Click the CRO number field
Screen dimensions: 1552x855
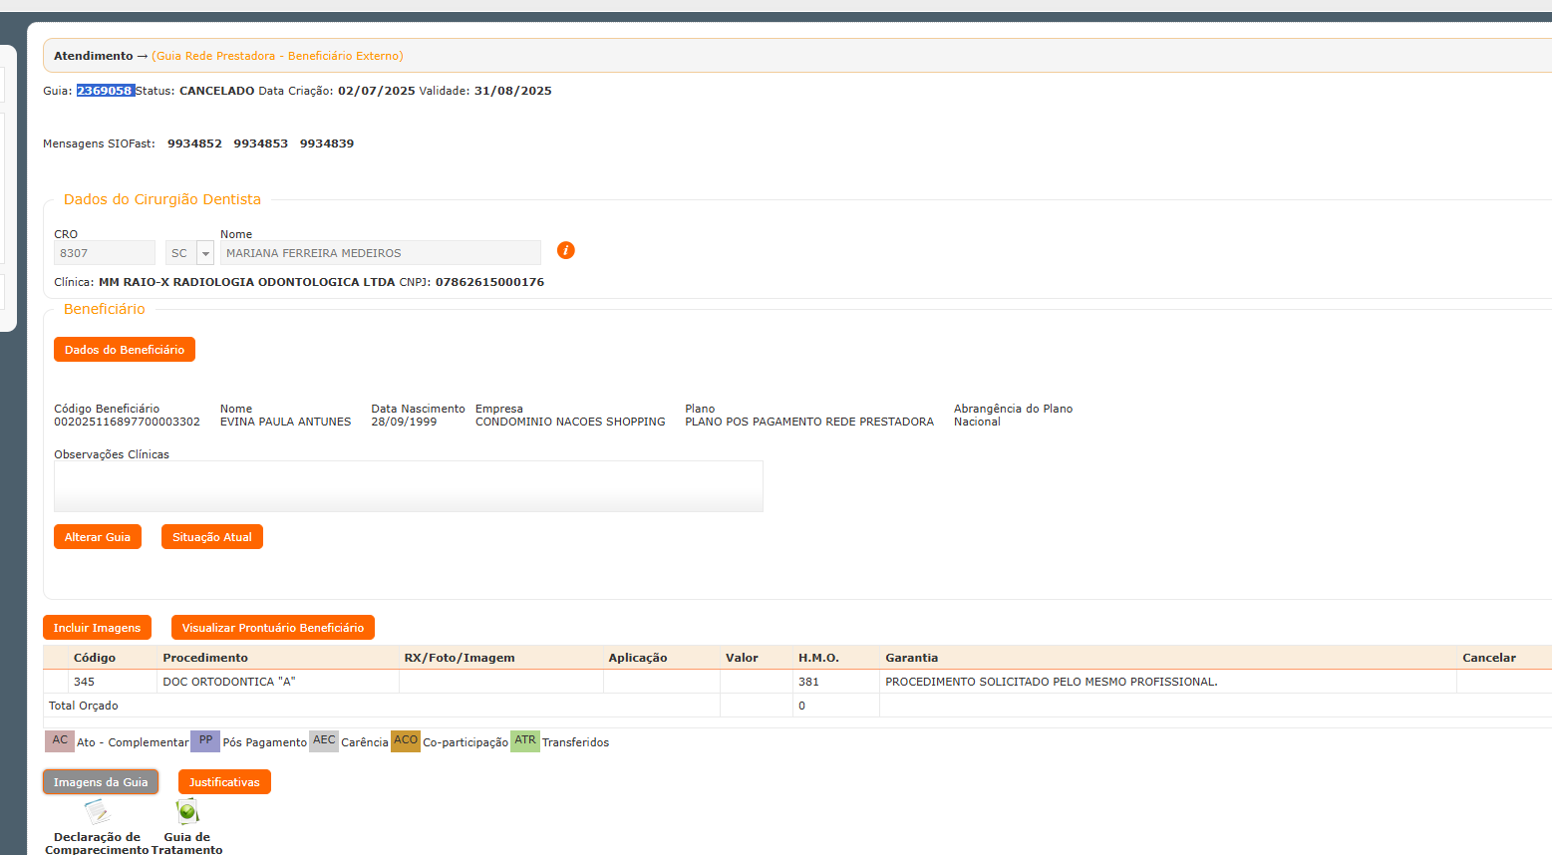(104, 253)
